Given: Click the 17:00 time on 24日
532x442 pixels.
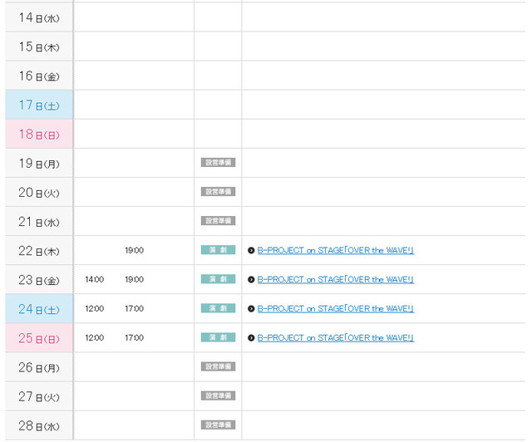Looking at the screenshot, I should [135, 309].
